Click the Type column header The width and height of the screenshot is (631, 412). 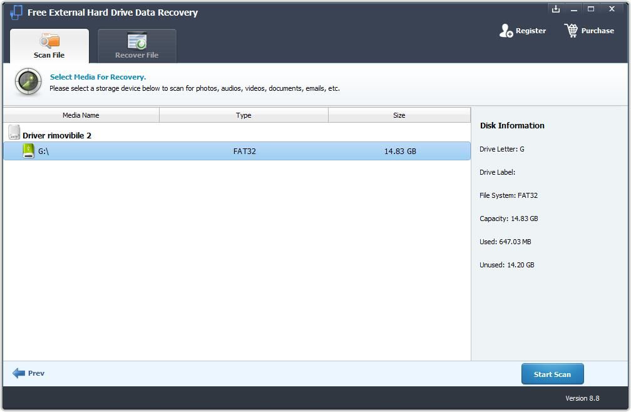244,115
